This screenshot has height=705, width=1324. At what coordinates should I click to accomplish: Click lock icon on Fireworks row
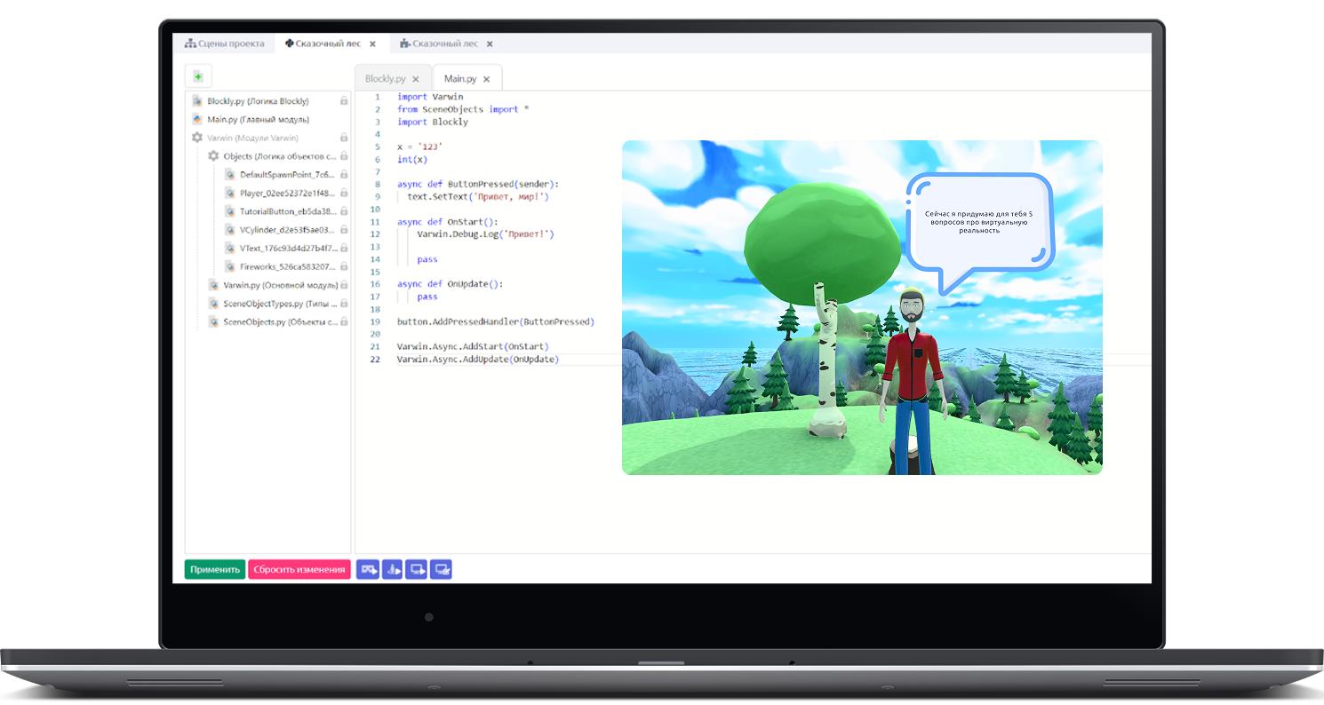click(x=344, y=266)
